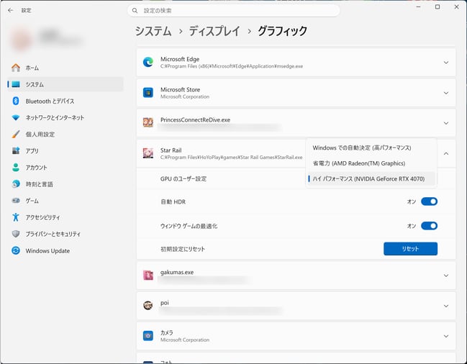Open ゲーム in sidebar
The height and width of the screenshot is (364, 467).
[65, 201]
